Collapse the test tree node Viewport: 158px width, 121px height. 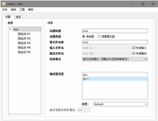point(10,29)
